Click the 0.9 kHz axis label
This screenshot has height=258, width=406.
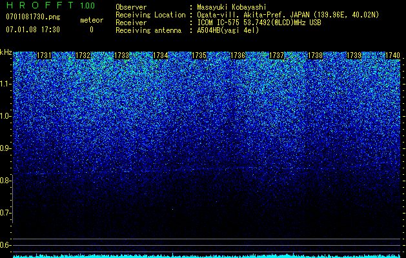click(5, 148)
